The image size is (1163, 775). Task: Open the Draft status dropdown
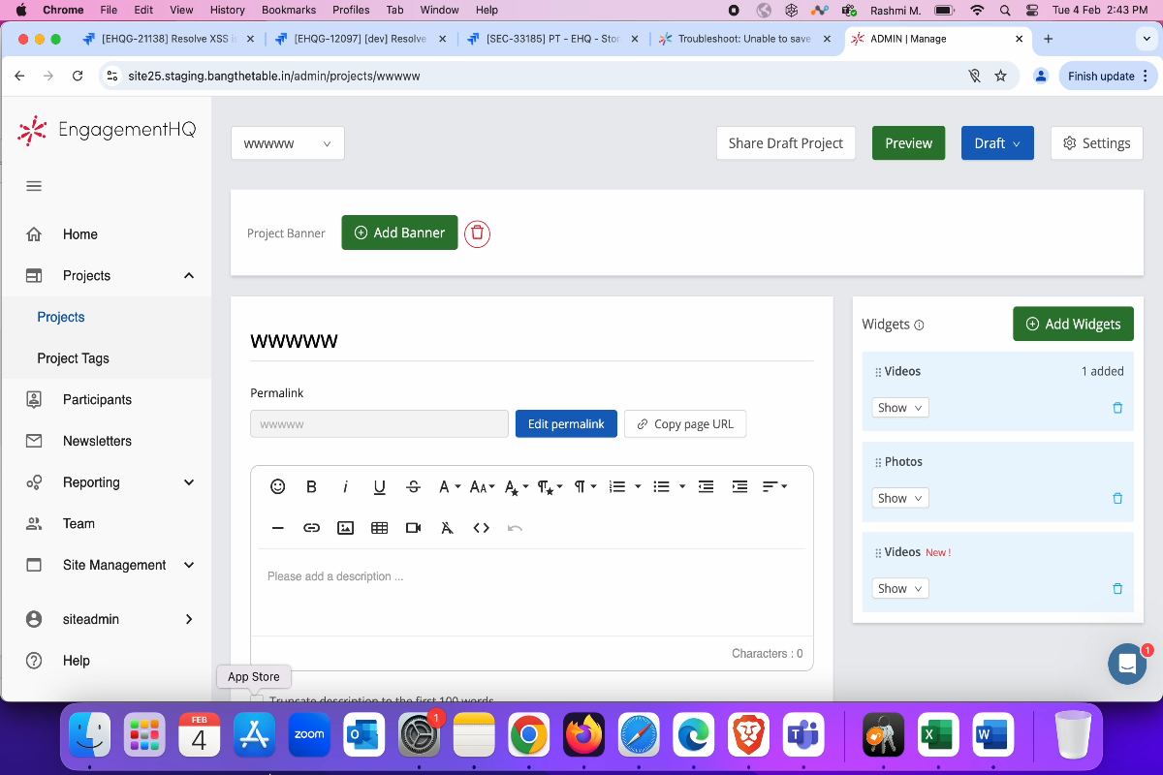click(x=997, y=143)
